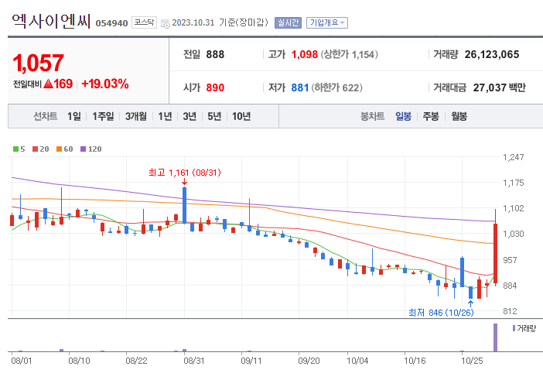Click the 저가 value 881
The height and width of the screenshot is (380, 543).
tap(300, 87)
